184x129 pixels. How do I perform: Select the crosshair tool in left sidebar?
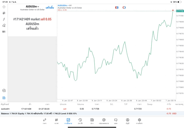[4, 7]
